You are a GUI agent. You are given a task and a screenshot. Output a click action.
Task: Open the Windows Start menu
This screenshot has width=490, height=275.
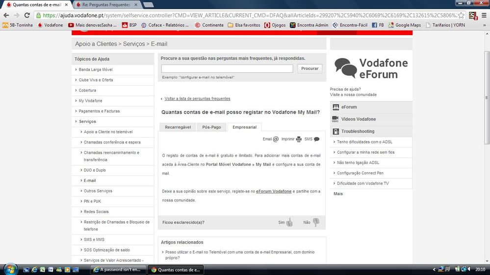(10, 269)
